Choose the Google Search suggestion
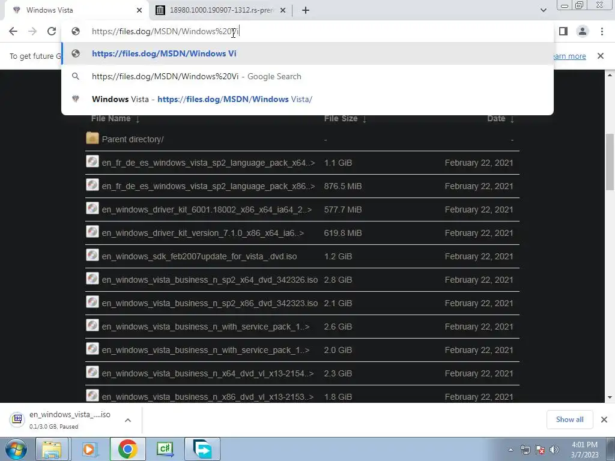The image size is (615, 461). (x=307, y=76)
